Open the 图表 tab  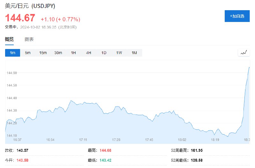[29, 39]
